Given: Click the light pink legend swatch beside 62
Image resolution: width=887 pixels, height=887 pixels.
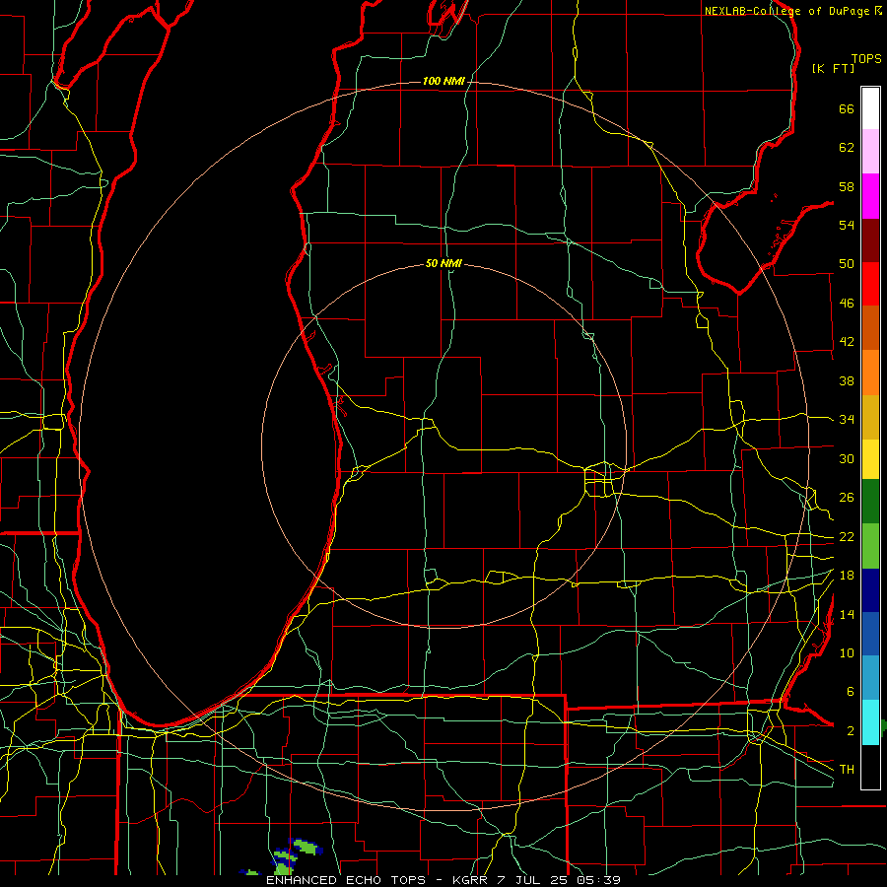Looking at the screenshot, I should (x=870, y=152).
